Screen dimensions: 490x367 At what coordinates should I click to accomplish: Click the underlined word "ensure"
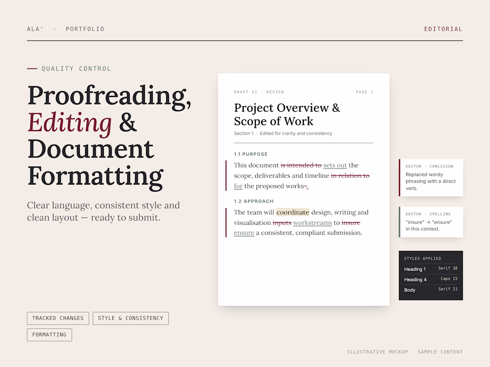click(244, 233)
